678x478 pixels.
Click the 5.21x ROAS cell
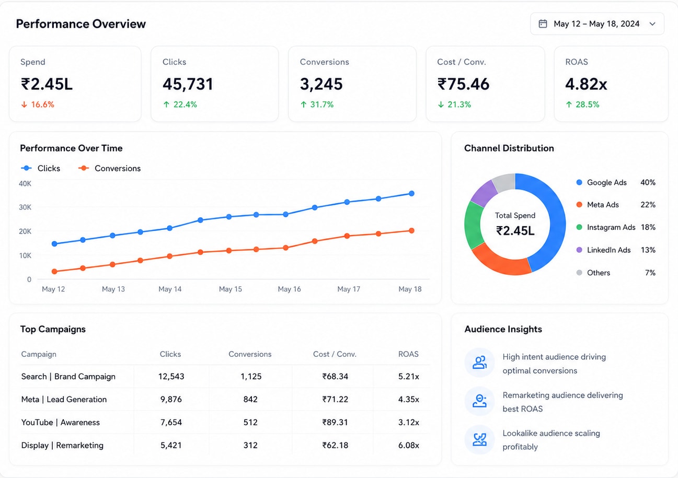(408, 377)
